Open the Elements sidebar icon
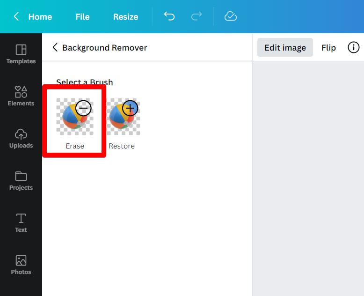Viewport: 364px width, 296px height. click(21, 92)
